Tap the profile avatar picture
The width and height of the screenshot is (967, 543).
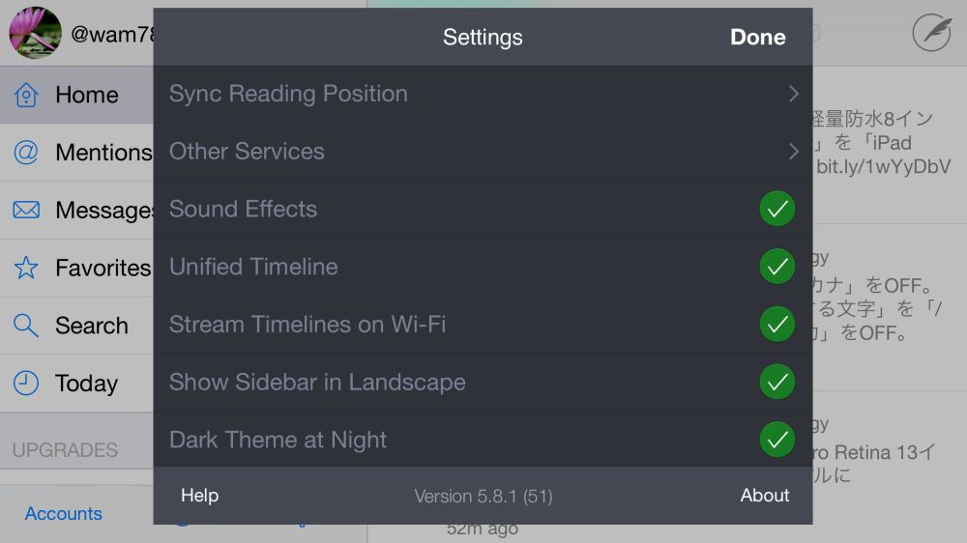35,33
